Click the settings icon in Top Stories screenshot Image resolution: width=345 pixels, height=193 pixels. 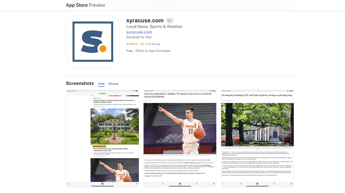(136, 184)
